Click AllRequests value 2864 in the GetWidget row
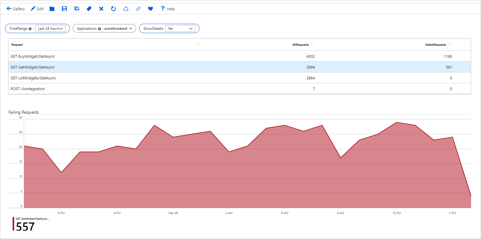 (x=311, y=67)
